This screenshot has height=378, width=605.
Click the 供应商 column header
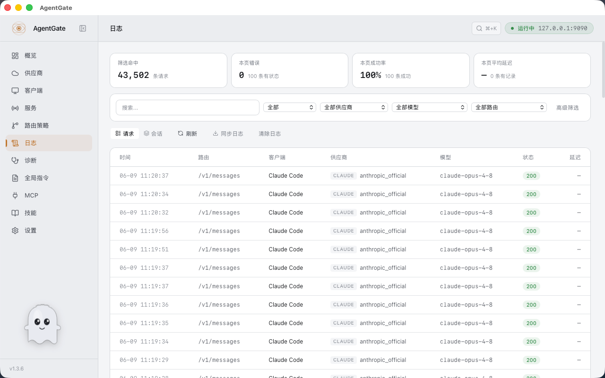click(338, 157)
